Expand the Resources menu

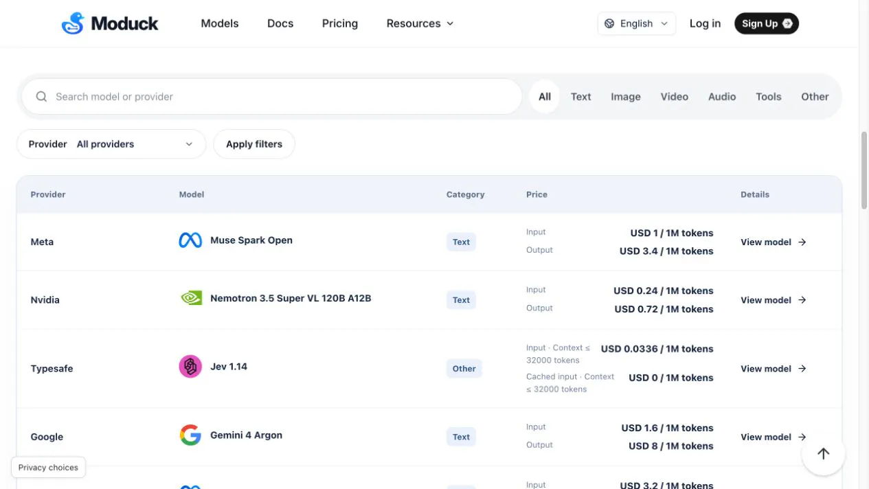(x=420, y=23)
